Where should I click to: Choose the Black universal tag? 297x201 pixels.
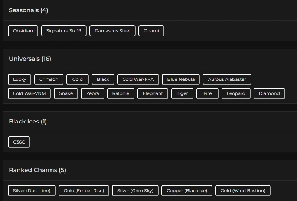103,79
